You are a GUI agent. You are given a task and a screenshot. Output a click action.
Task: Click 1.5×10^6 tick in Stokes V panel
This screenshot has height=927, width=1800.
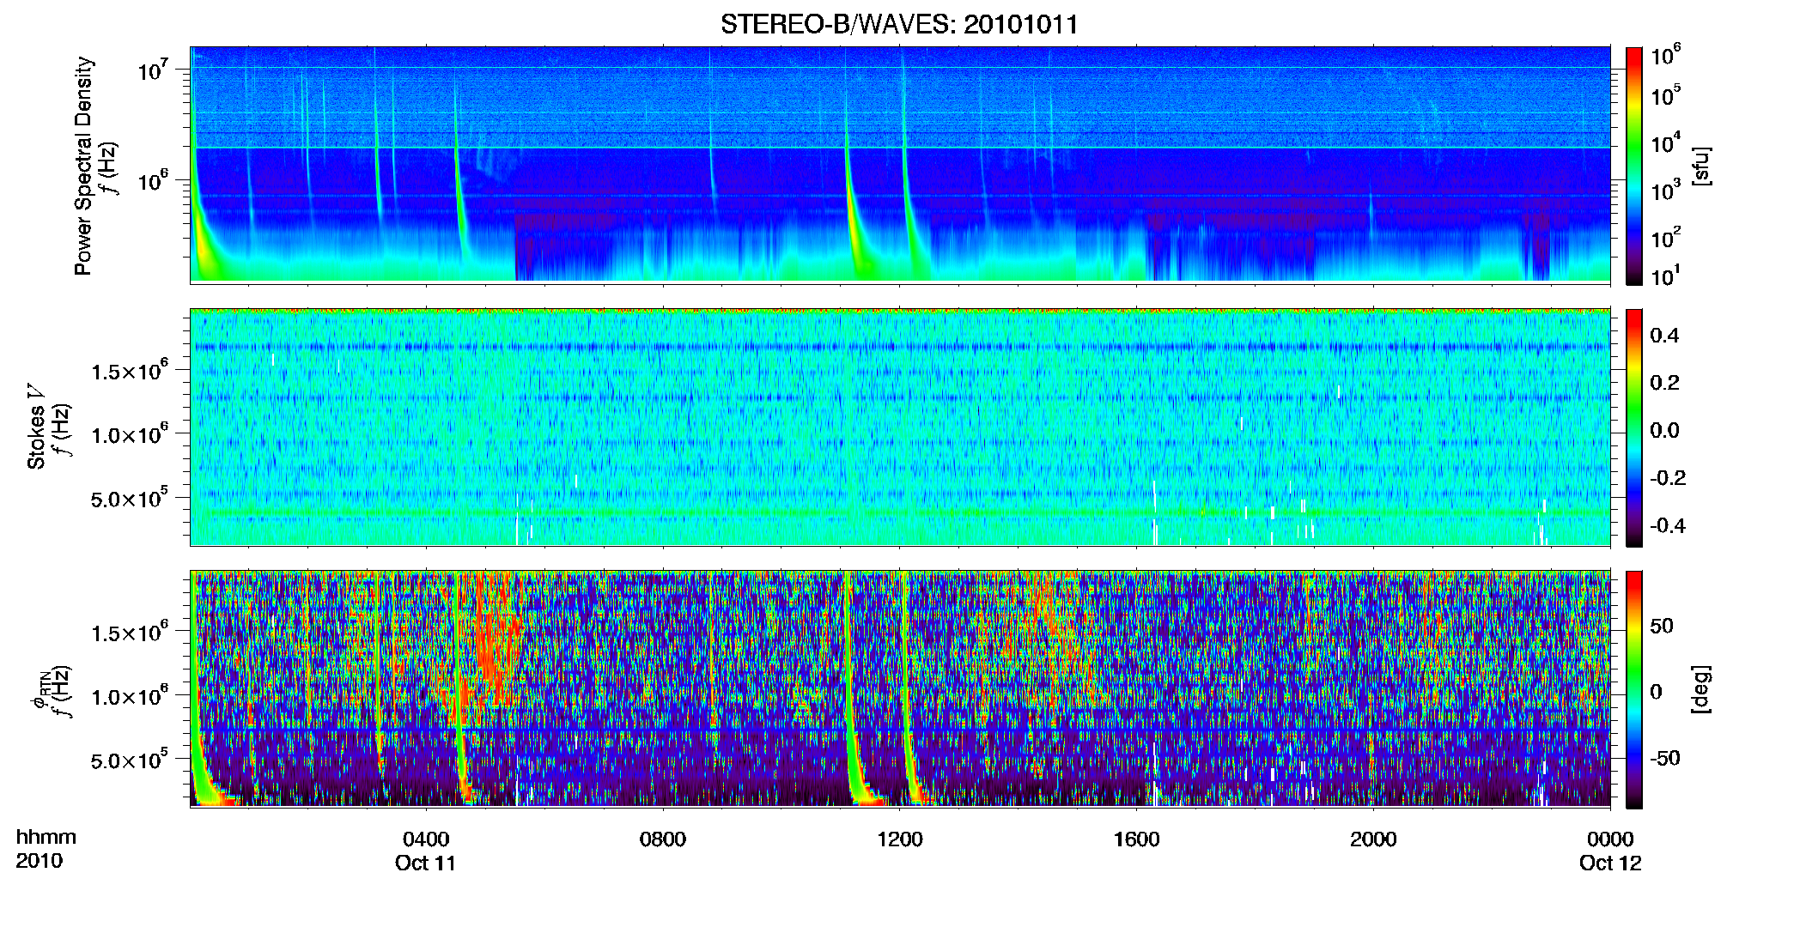129,369
